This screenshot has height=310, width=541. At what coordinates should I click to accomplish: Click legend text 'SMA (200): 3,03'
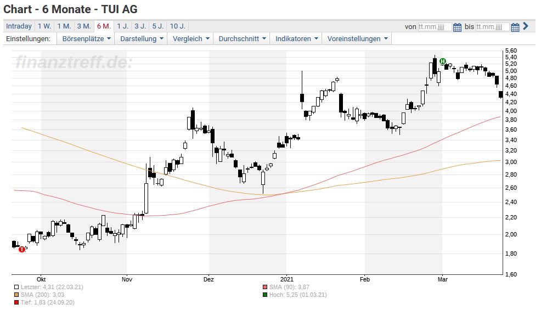pyautogui.click(x=42, y=295)
